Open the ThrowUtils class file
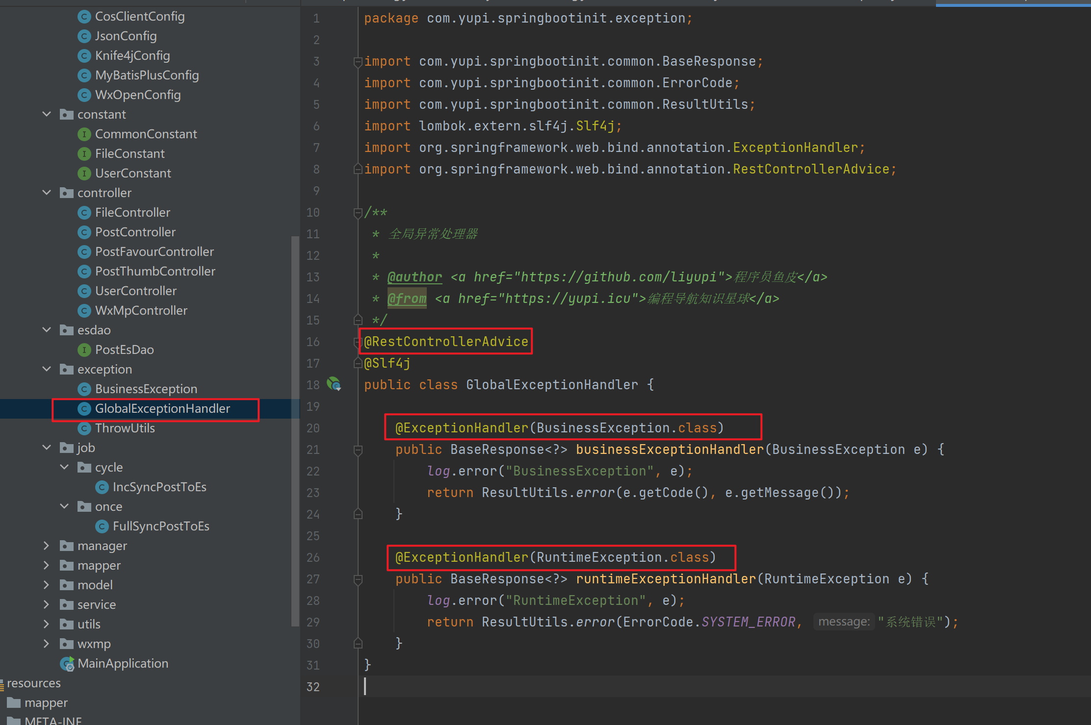 click(x=125, y=428)
